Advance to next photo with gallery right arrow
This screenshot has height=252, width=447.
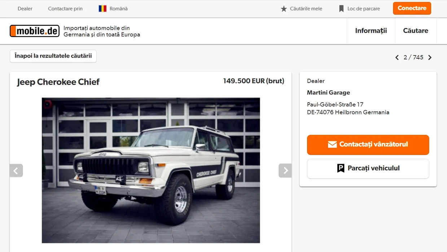[285, 171]
